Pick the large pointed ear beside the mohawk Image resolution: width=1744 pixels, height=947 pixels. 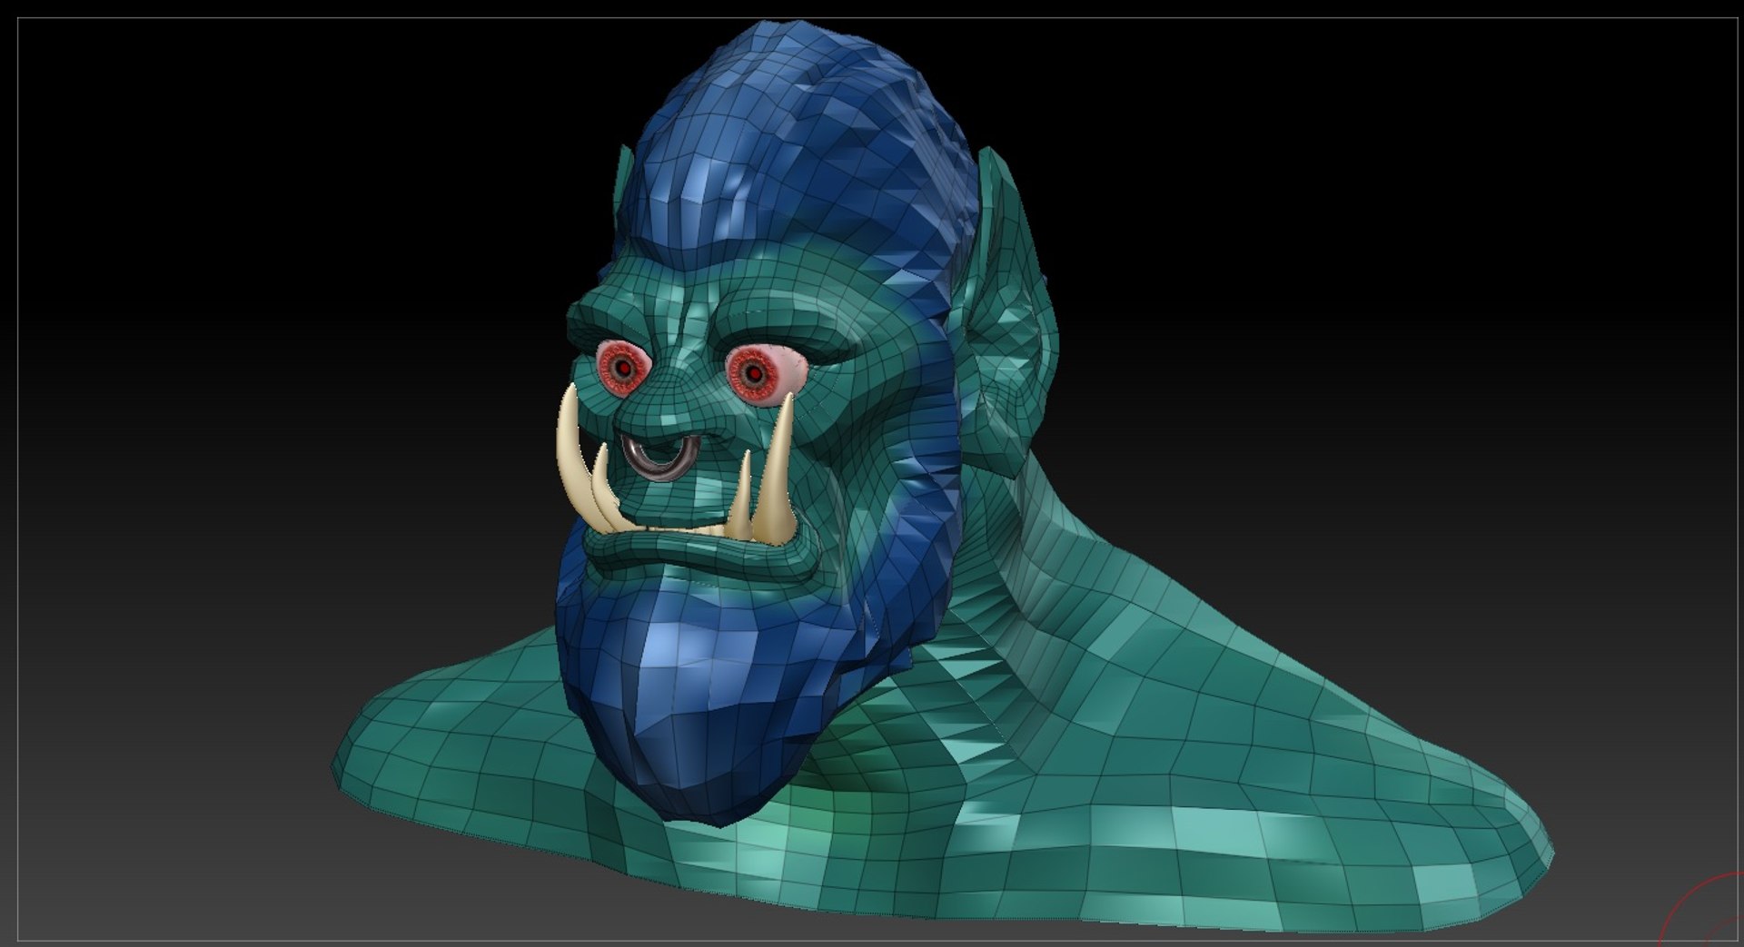[1008, 313]
